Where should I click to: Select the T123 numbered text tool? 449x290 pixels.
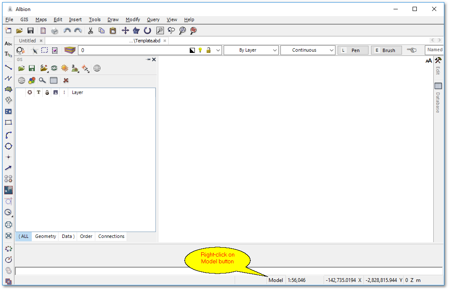(x=8, y=54)
